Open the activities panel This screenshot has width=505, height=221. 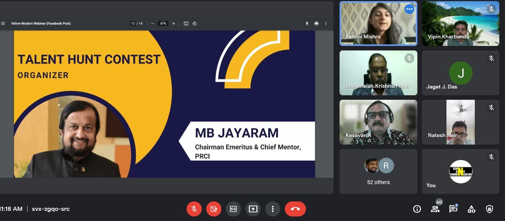pos(471,209)
